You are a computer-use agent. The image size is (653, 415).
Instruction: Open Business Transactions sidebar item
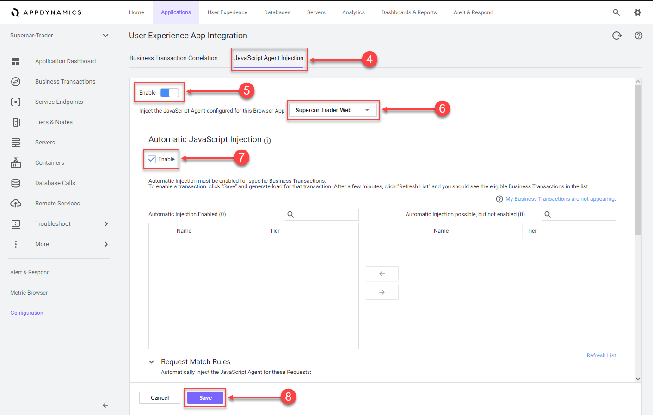tap(65, 82)
